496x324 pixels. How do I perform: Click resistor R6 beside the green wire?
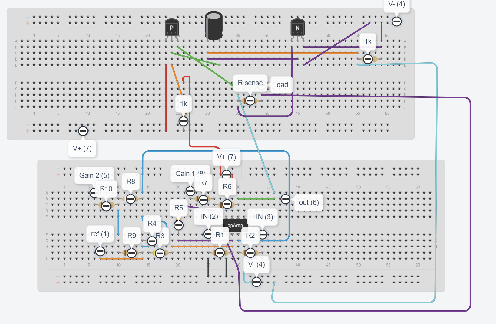(227, 205)
